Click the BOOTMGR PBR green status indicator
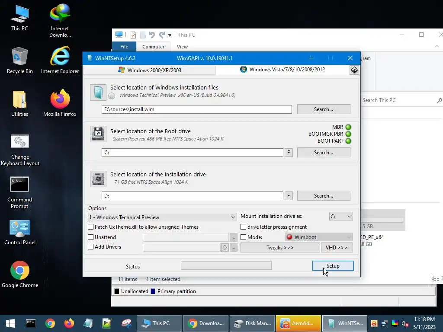The image size is (443, 332). (348, 134)
